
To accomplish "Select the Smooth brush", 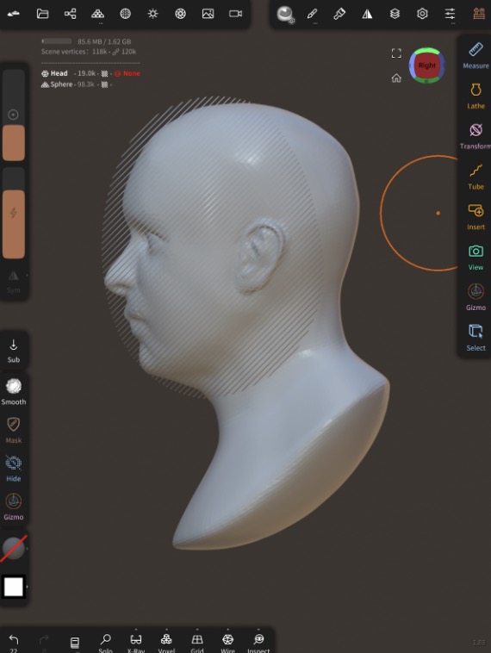I will (13, 391).
